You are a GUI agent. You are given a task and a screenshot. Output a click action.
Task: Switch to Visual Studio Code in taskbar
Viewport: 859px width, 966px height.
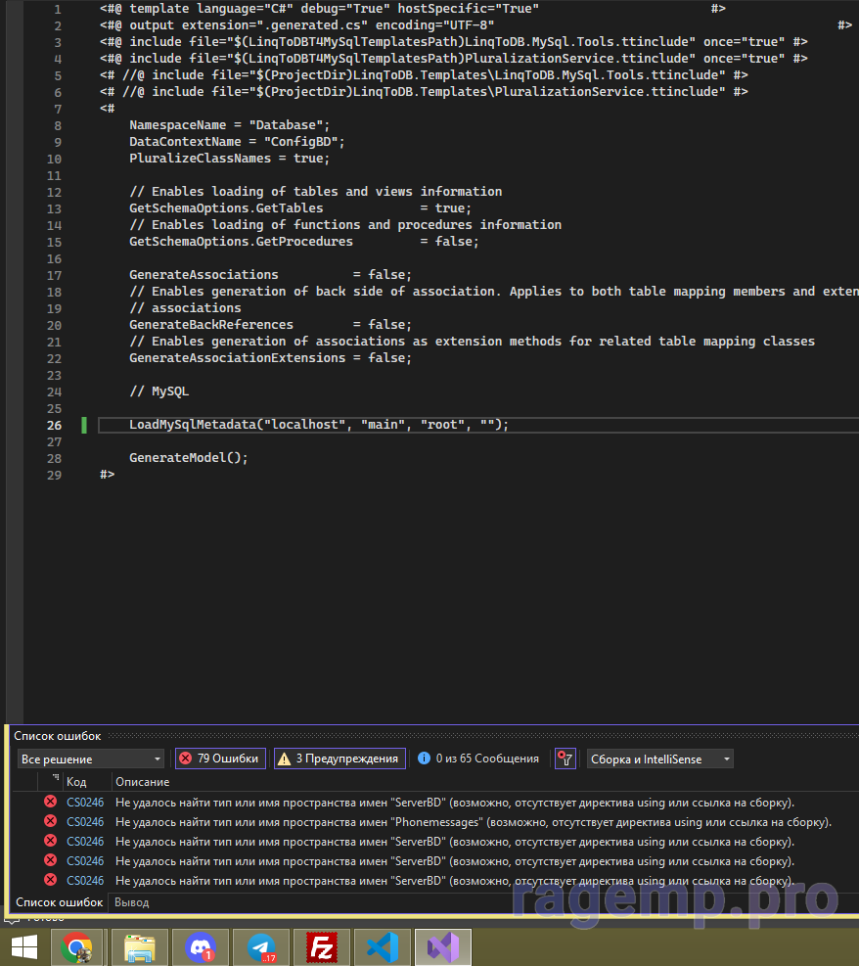tap(383, 947)
